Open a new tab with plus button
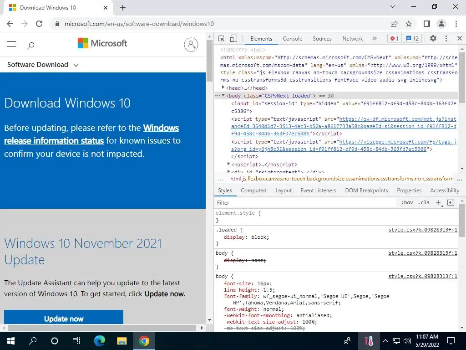This screenshot has height=350, width=466. tap(123, 8)
